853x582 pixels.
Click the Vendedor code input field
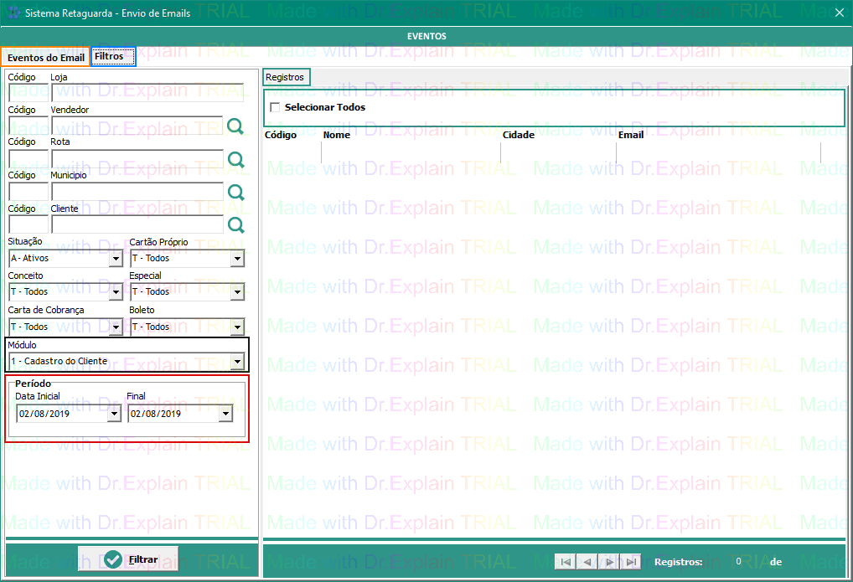(28, 126)
